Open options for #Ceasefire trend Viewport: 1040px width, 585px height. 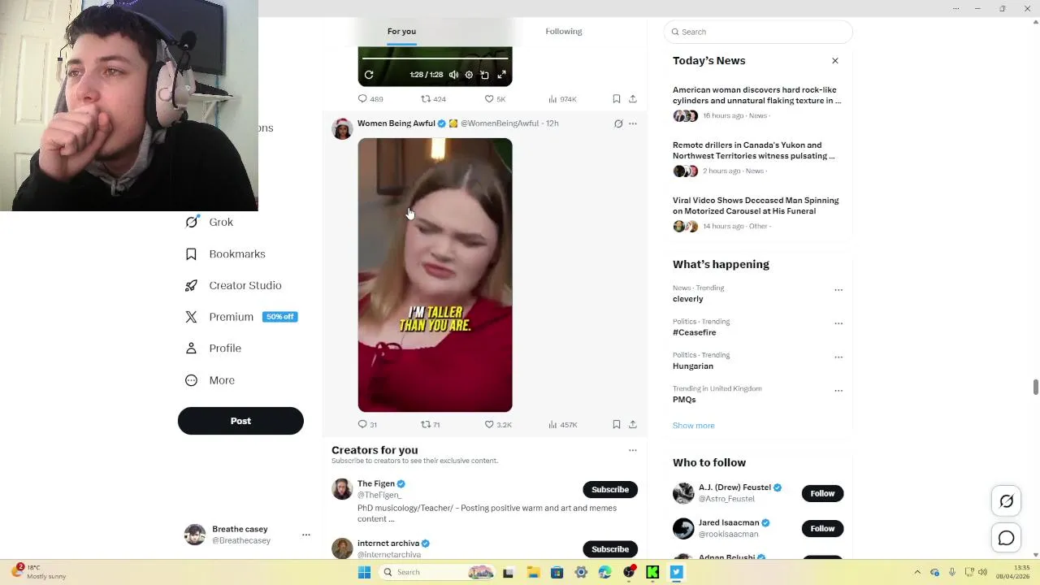coord(838,323)
